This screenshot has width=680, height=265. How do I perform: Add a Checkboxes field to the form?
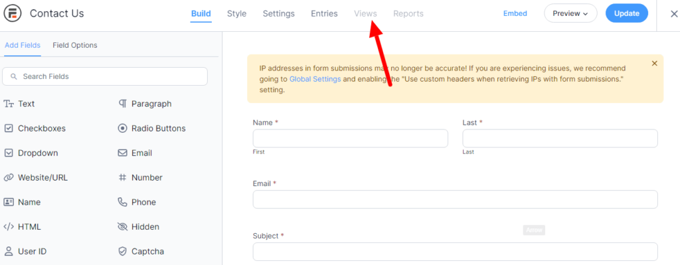pyautogui.click(x=35, y=128)
